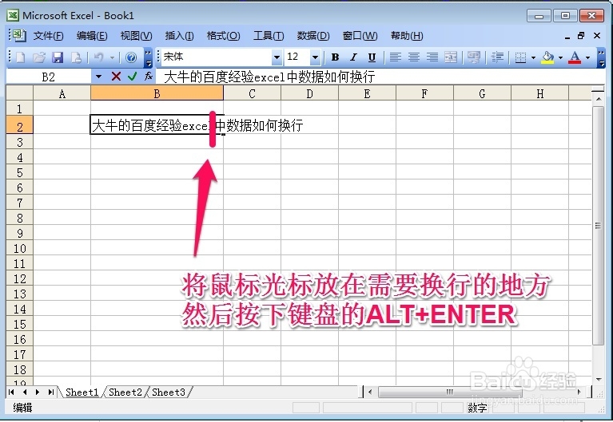Click column B header

point(157,93)
